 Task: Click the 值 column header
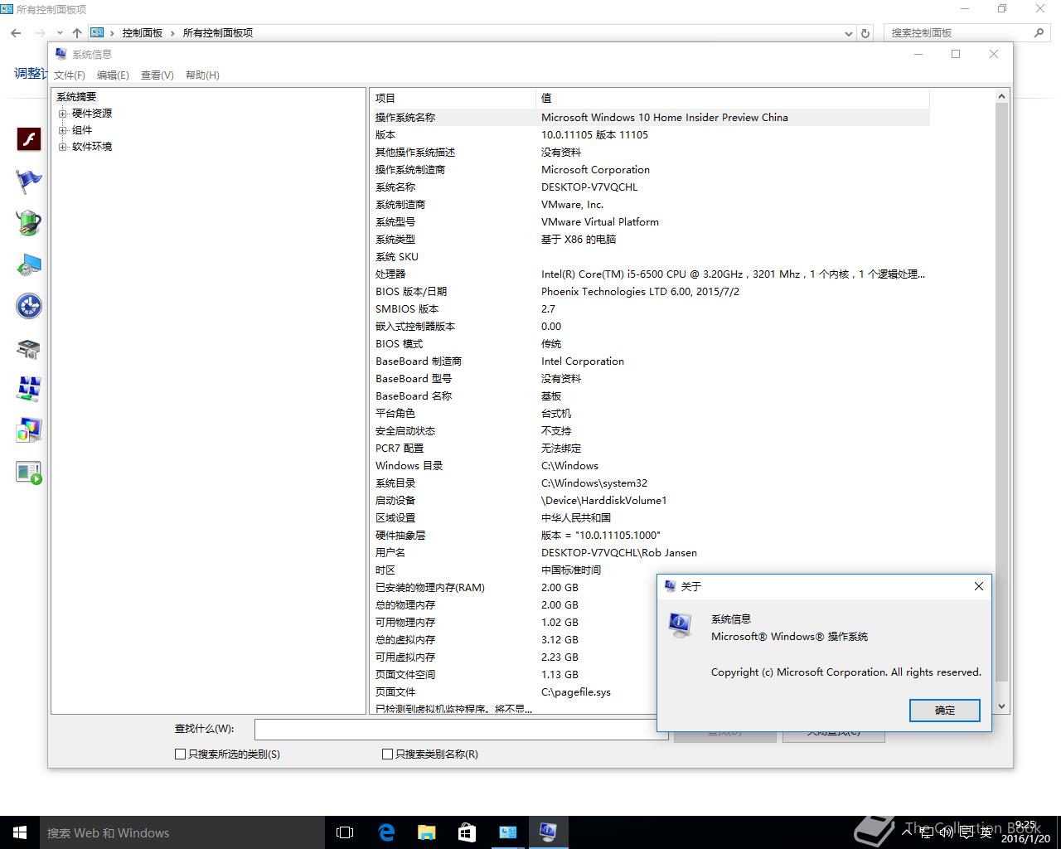click(x=733, y=98)
